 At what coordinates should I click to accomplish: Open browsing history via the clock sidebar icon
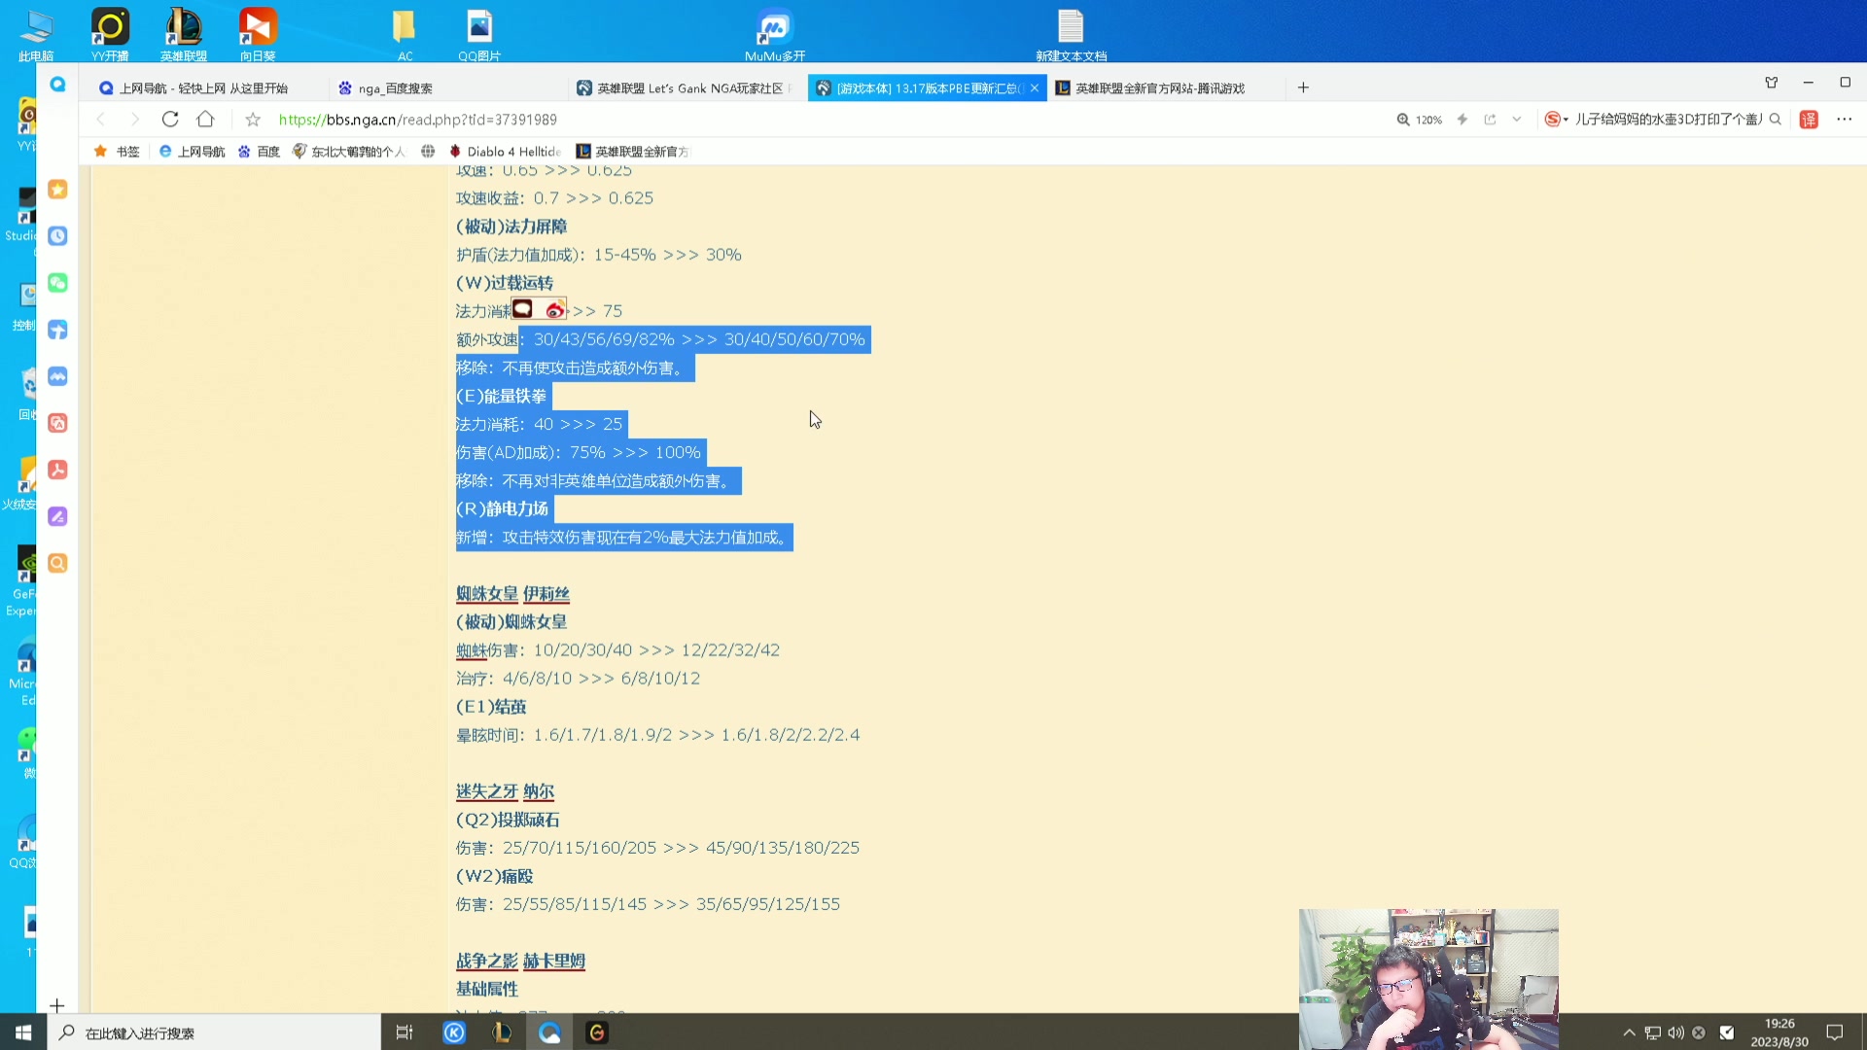[57, 236]
